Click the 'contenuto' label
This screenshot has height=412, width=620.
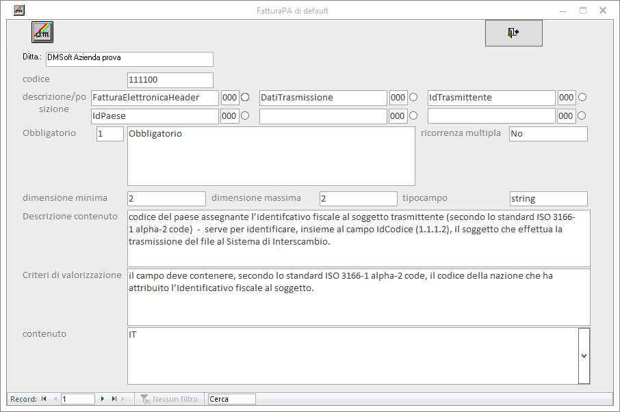click(x=44, y=334)
